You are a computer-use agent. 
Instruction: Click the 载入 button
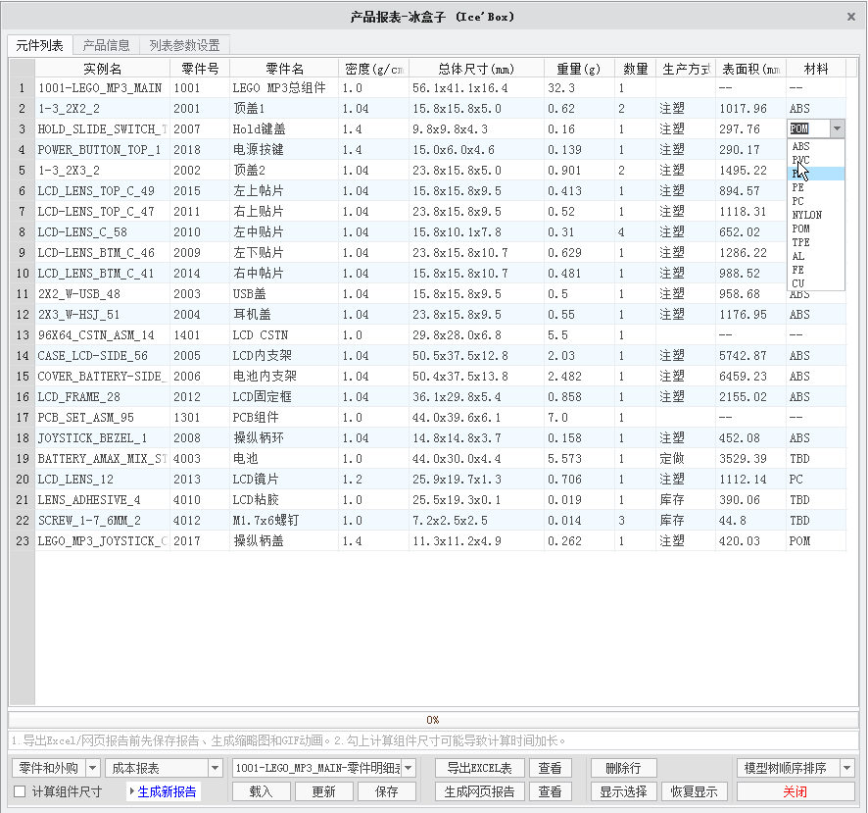click(x=261, y=792)
